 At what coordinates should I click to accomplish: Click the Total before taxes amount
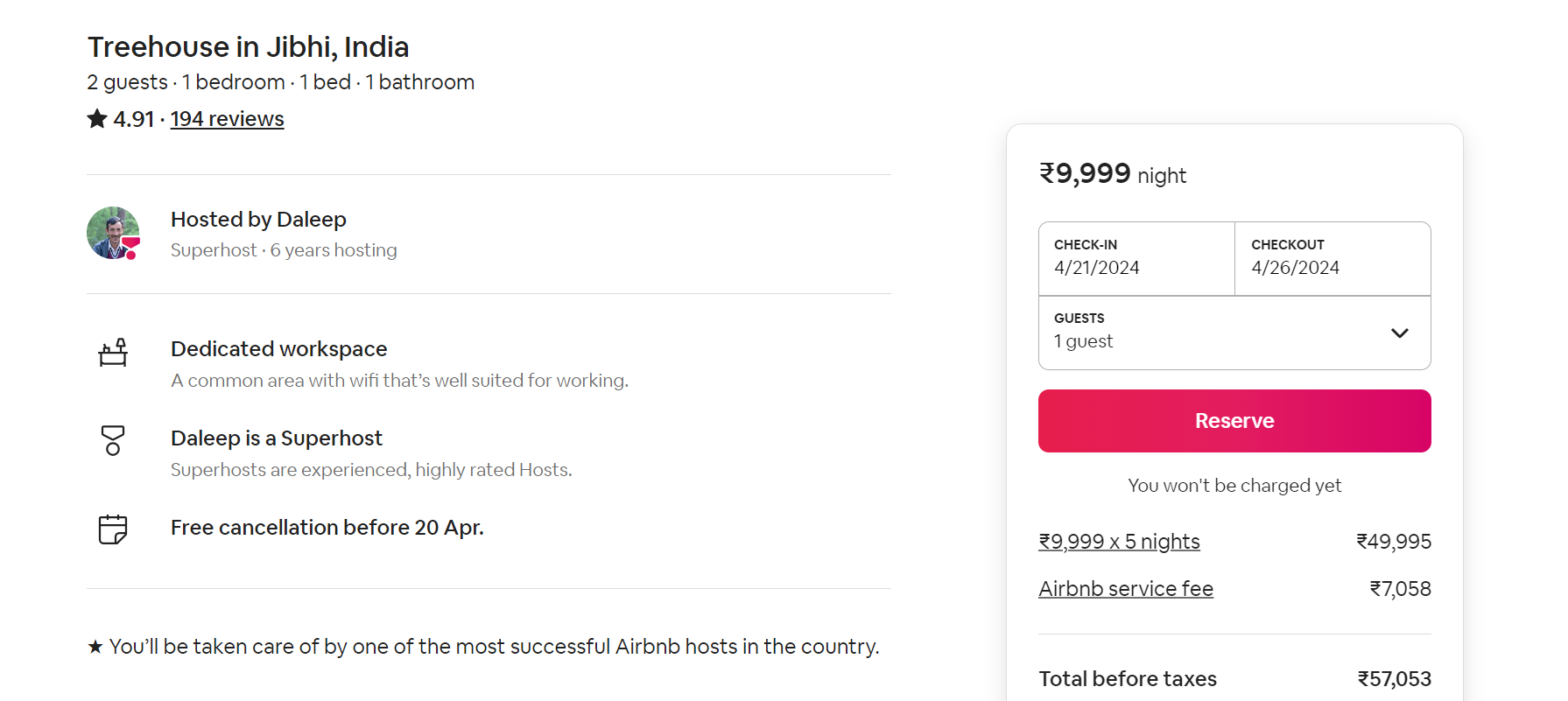[x=1394, y=678]
